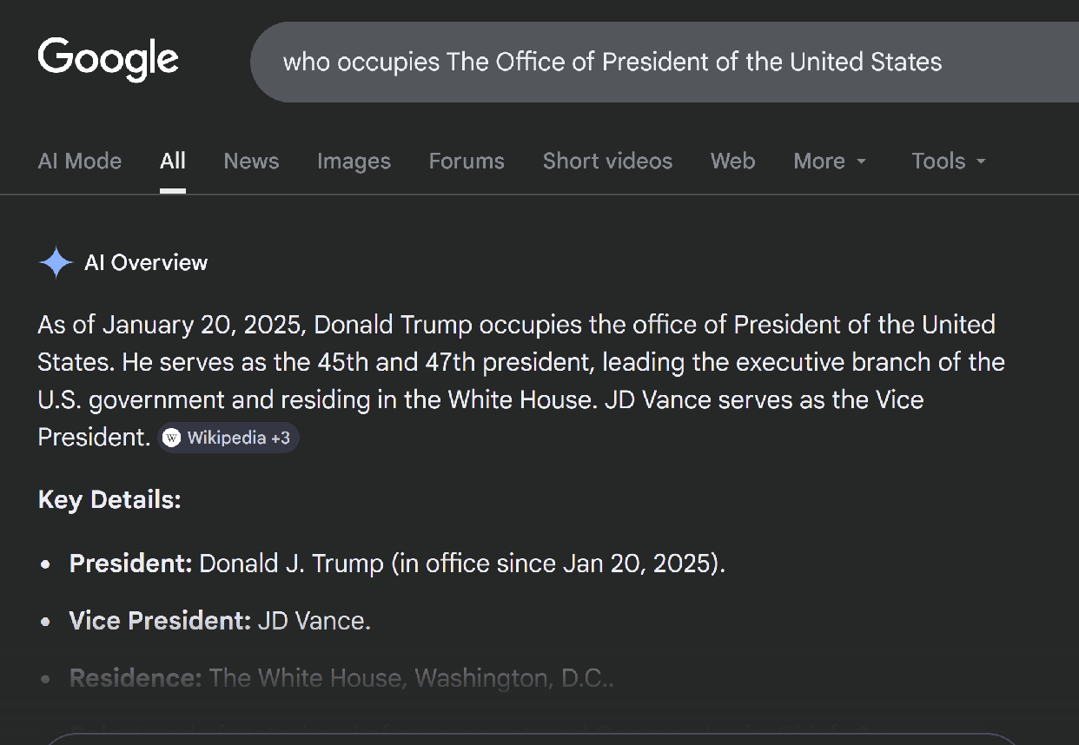Switch to AI Mode tab
Viewport: 1079px width, 745px height.
(x=80, y=161)
